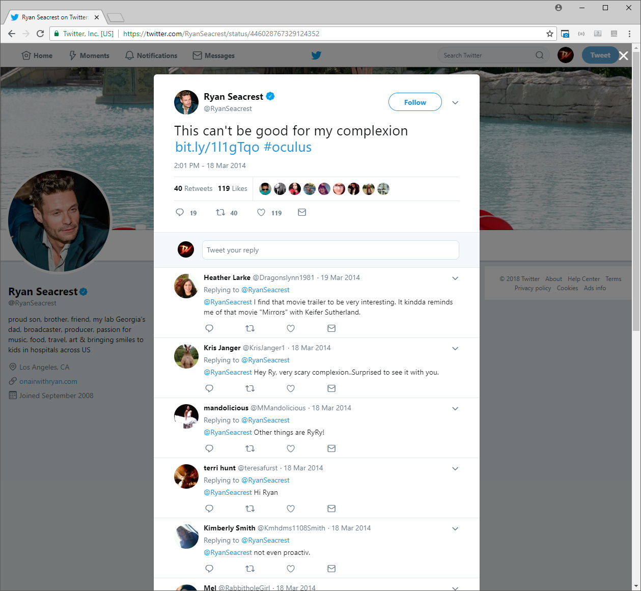This screenshot has width=641, height=591.
Task: Open Privacy policy footer link
Action: pyautogui.click(x=533, y=288)
